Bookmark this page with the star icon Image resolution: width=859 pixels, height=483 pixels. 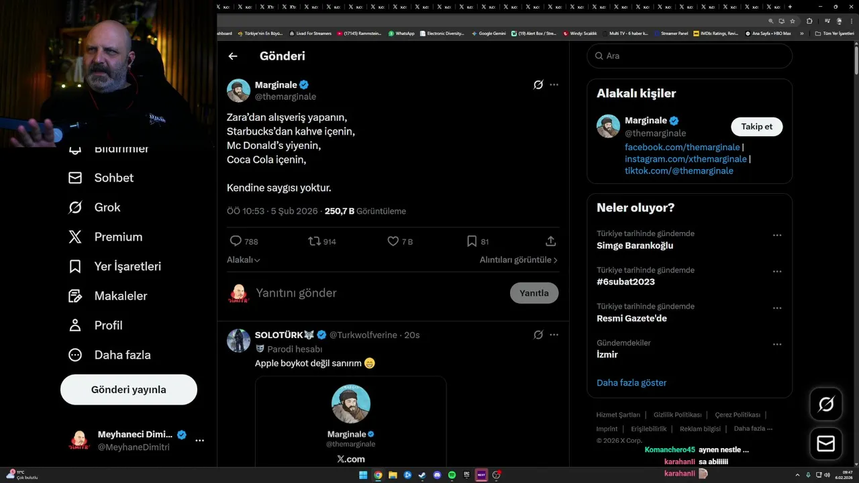(792, 21)
